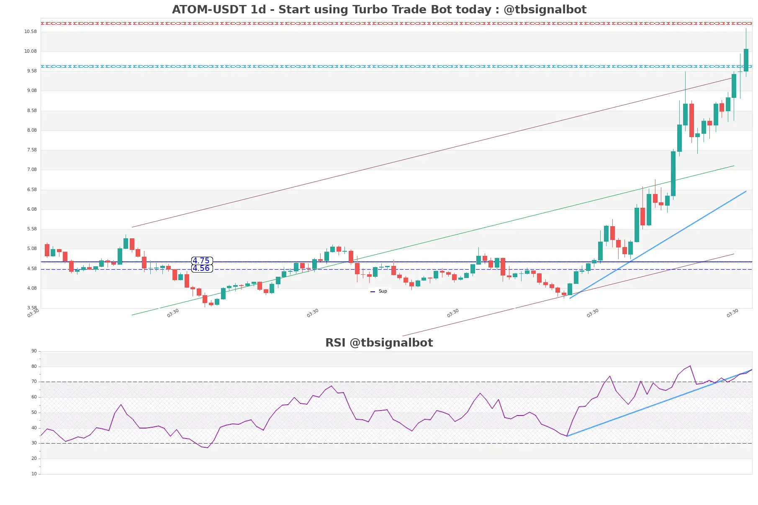Click the red dotted resistance line at chart top
The height and width of the screenshot is (505, 758).
point(396,23)
